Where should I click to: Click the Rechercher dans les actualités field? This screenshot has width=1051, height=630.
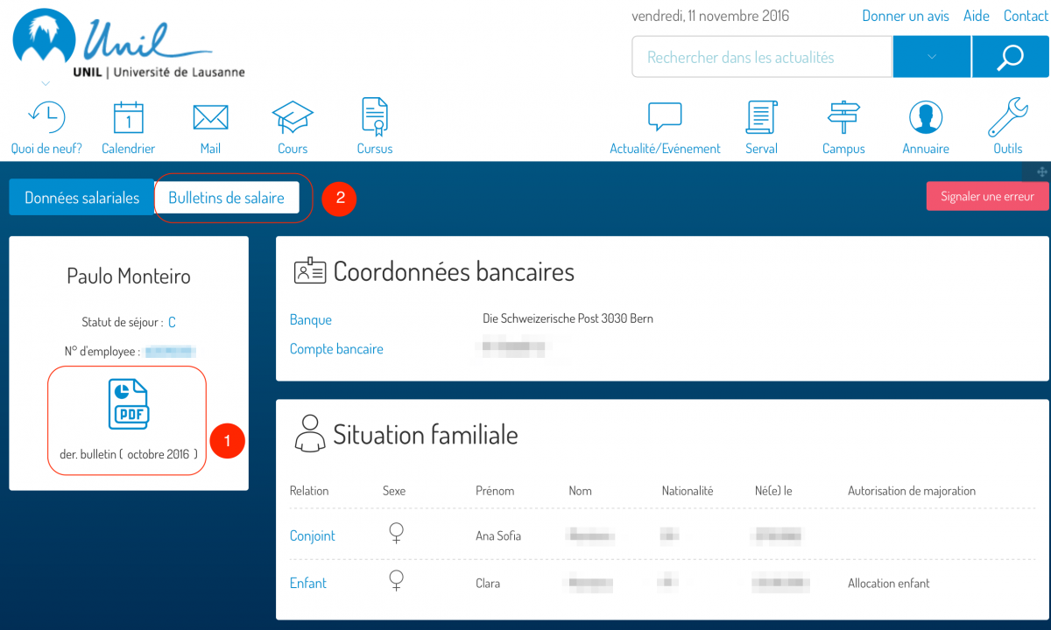point(760,57)
